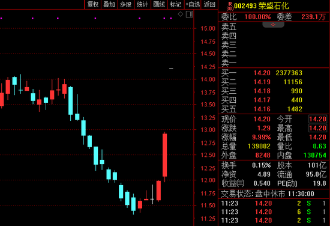Activate the 画线 drawing tool
Viewport: 330px width, 226px height.
[159, 4]
